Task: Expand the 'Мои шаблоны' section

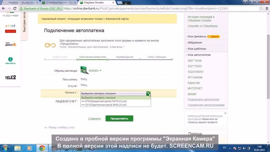Action: [x=197, y=49]
